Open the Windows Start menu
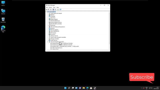Viewport: 160px width, 90px height. pyautogui.click(x=65, y=88)
